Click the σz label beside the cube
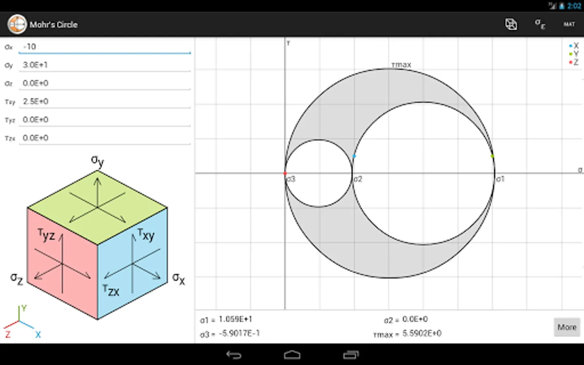This screenshot has width=584, height=365. [17, 278]
